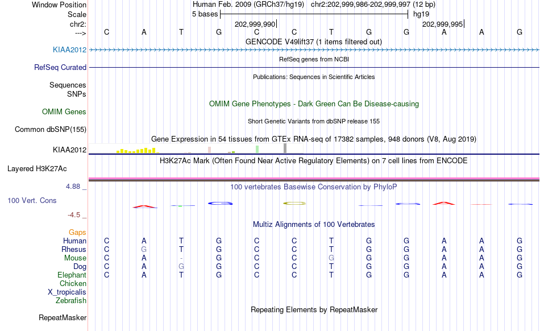Click the 100 Vert. Cons track label
The image size is (540, 331).
coord(32,200)
